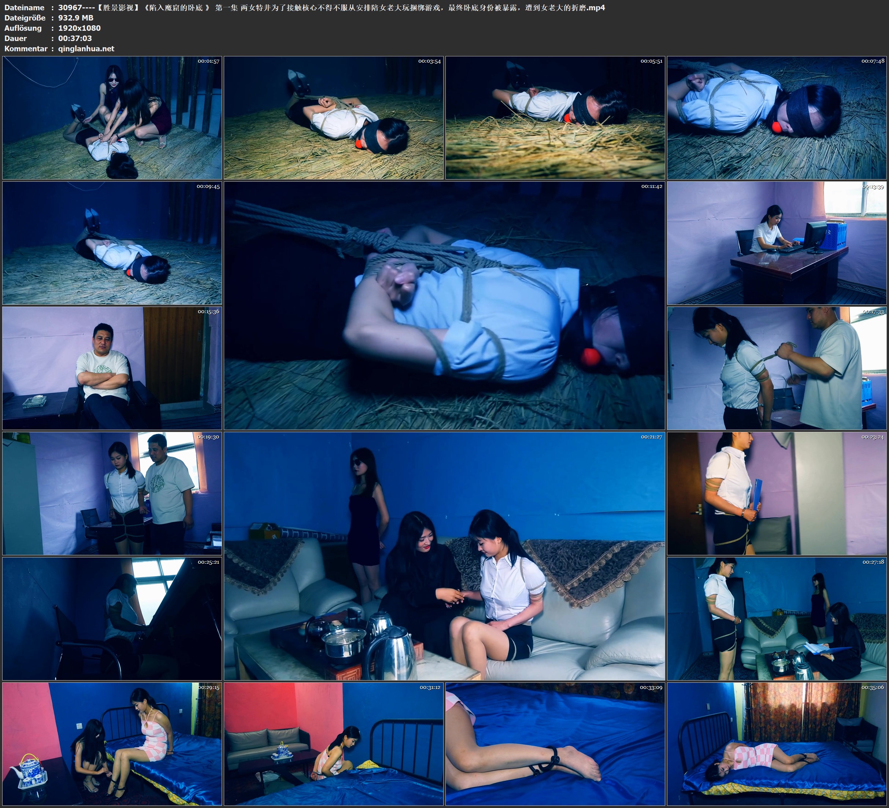Open the blue bedsheet frame at 00:33:09
This screenshot has height=808, width=889.
click(555, 744)
